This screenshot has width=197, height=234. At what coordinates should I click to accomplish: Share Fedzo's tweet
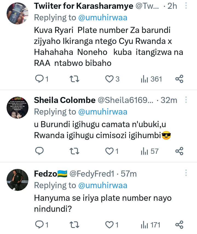(179, 225)
